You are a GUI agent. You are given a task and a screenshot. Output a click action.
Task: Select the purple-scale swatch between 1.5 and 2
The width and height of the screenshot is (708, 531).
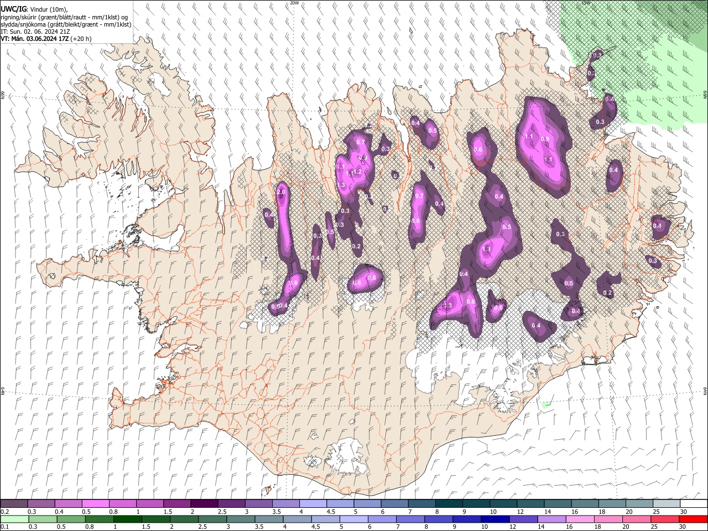click(x=177, y=503)
